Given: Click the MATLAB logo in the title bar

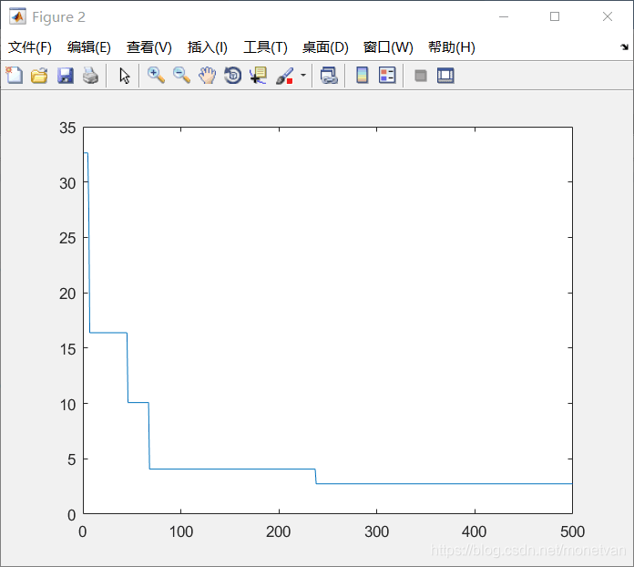Looking at the screenshot, I should pos(17,16).
